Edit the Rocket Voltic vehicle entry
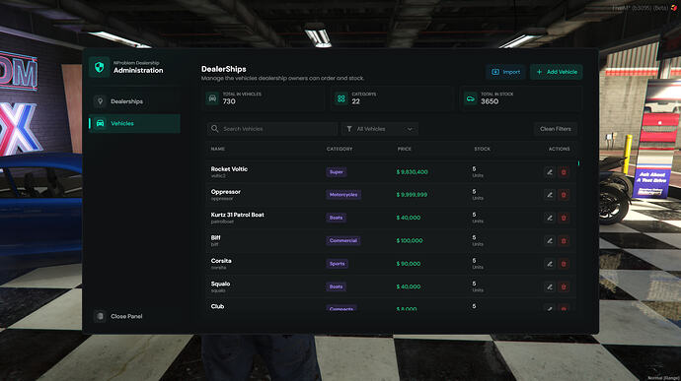 point(550,172)
